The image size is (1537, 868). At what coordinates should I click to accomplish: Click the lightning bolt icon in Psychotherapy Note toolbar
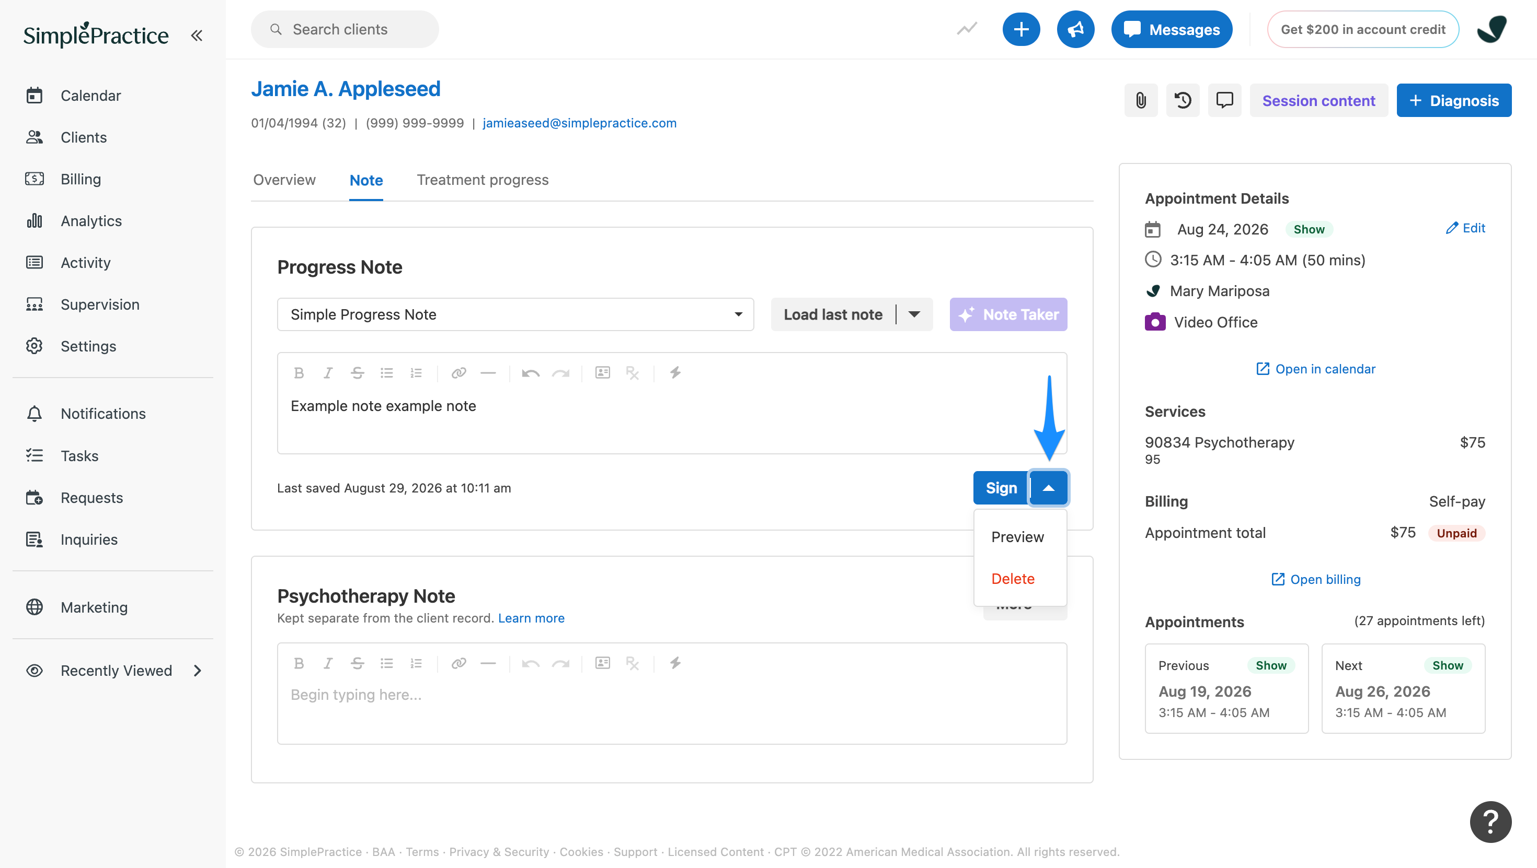[675, 663]
